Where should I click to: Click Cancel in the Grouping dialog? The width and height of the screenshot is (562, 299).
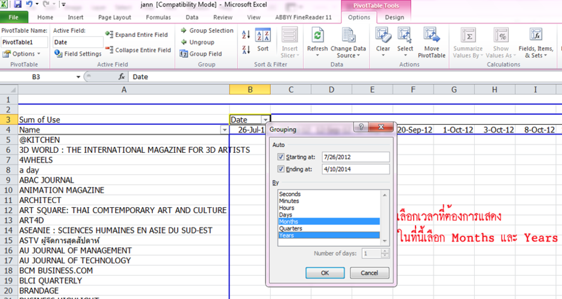(369, 273)
